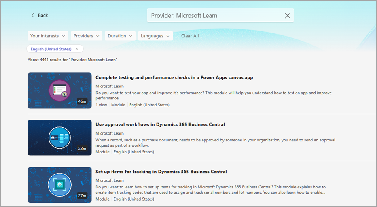Click the approval workflows description text
Image resolution: width=377 pixels, height=207 pixels.
215,143
